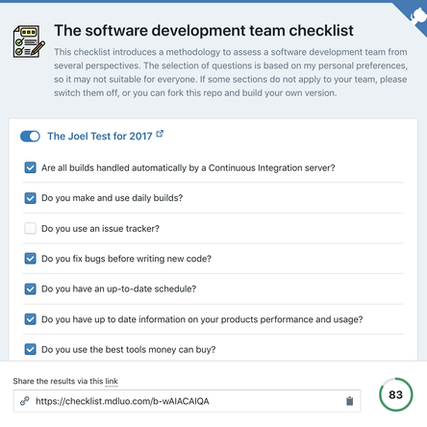The height and width of the screenshot is (427, 427).
Task: Click the chain link icon in share field
Action: (24, 401)
